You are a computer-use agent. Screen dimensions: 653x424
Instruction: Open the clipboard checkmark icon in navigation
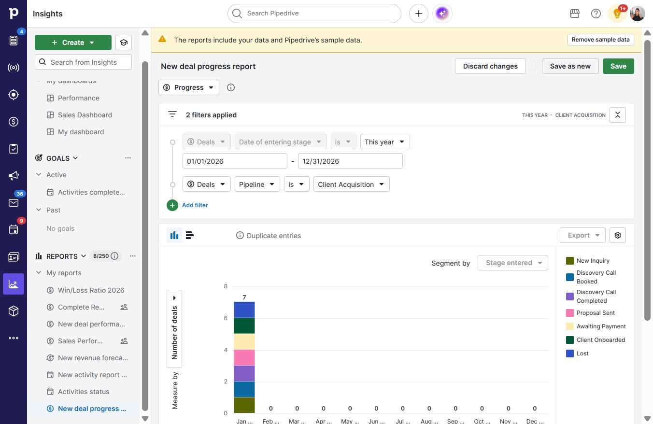(14, 149)
